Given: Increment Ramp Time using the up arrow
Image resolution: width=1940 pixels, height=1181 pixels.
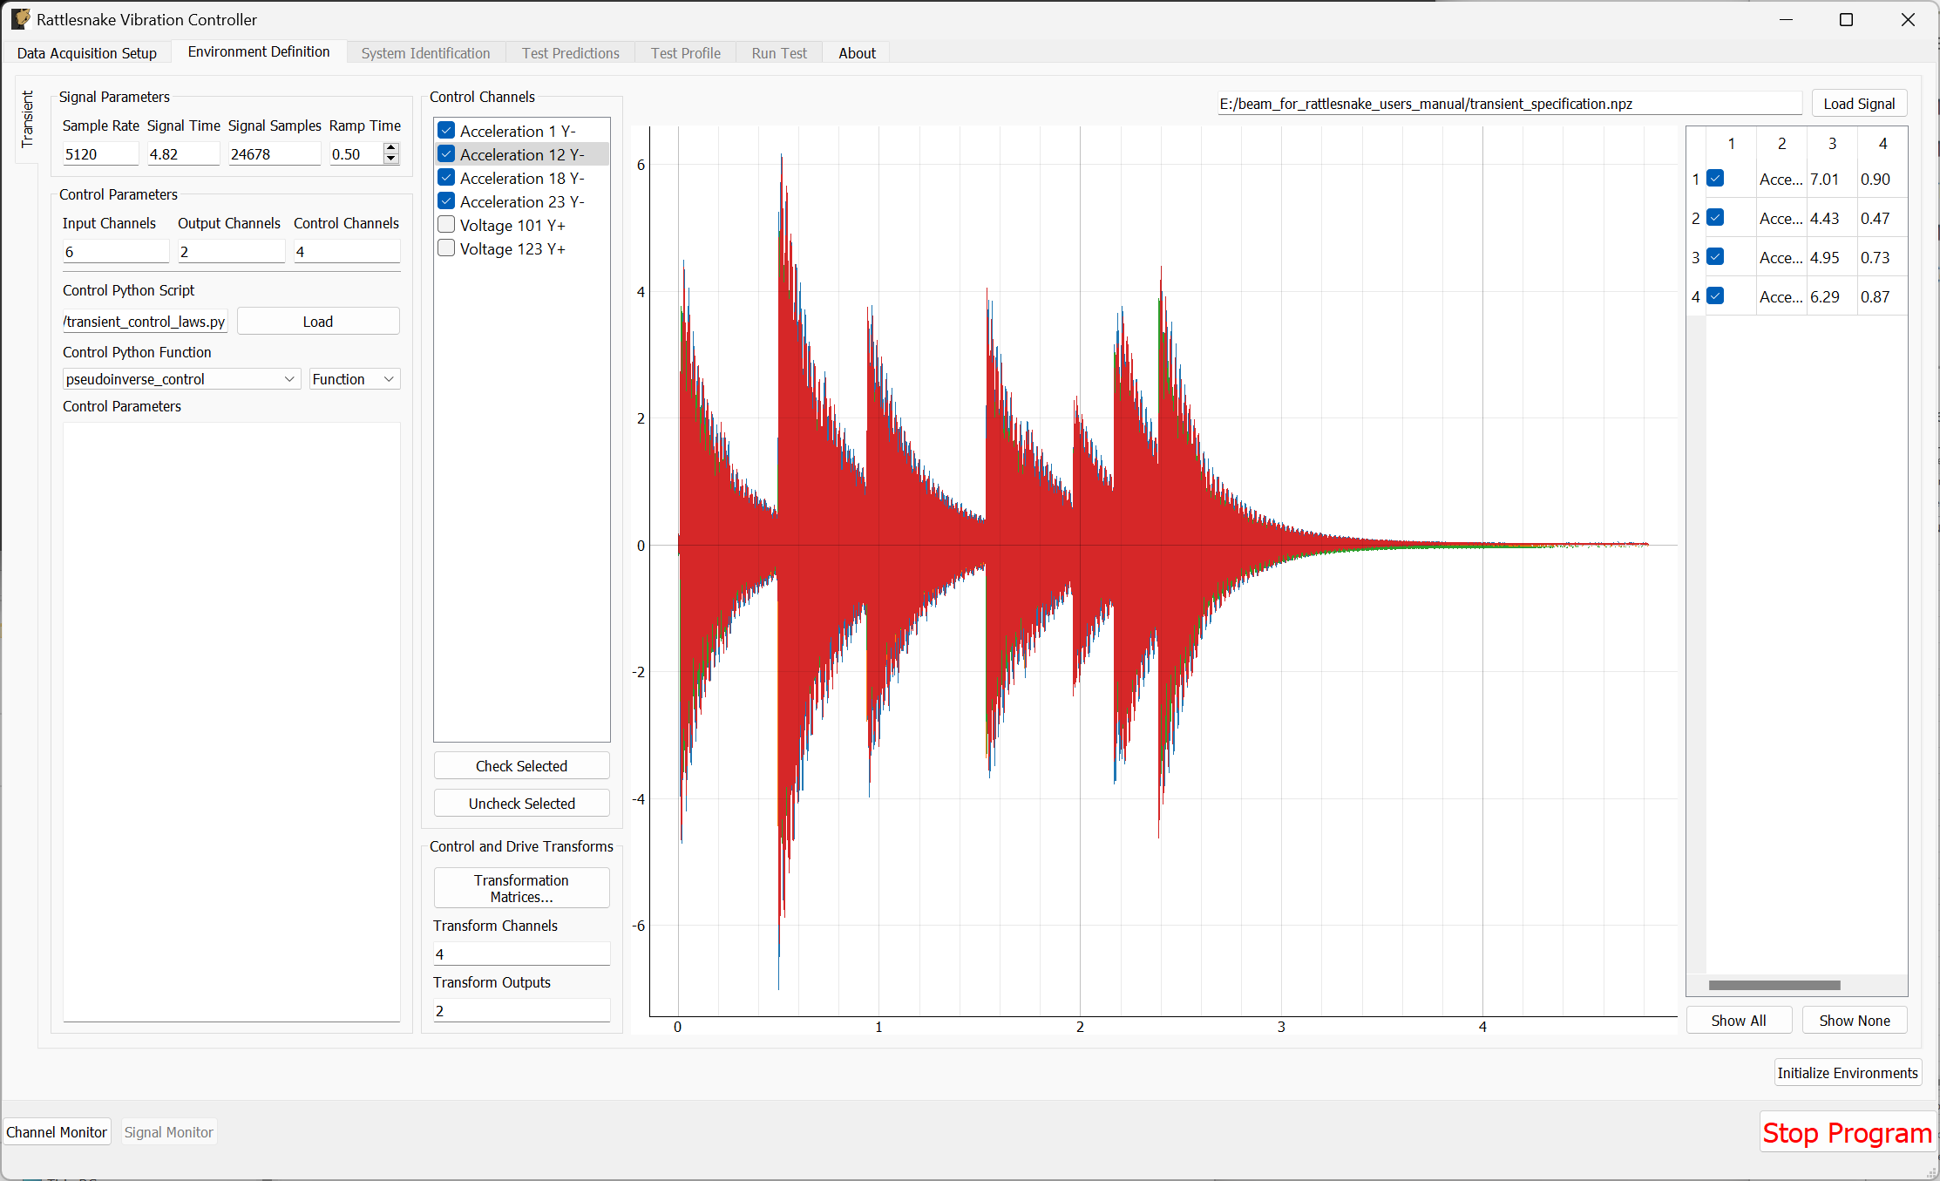Looking at the screenshot, I should click(390, 148).
